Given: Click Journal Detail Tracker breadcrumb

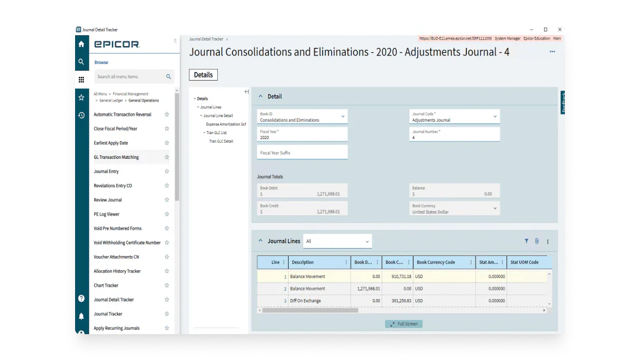Looking at the screenshot, I should coord(206,39).
